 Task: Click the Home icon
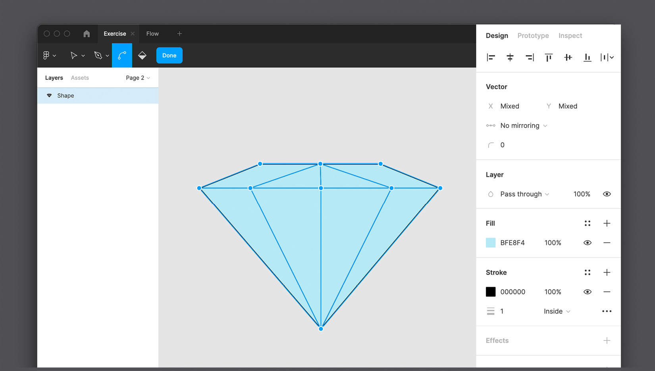click(87, 34)
